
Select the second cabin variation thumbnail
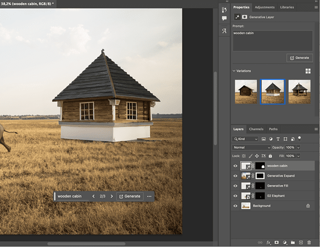(x=273, y=92)
